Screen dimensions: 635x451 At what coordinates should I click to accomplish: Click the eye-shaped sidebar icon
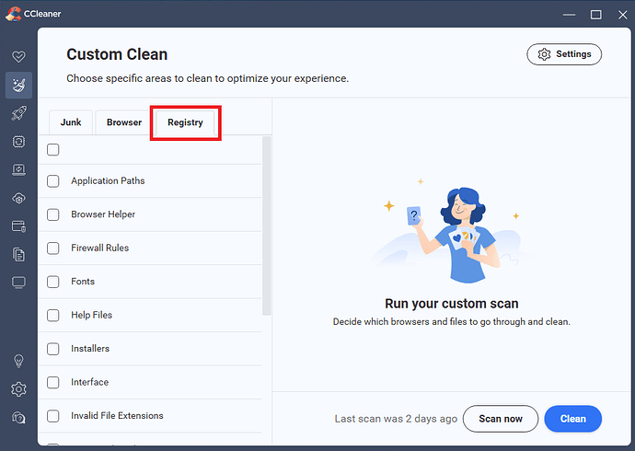18,198
